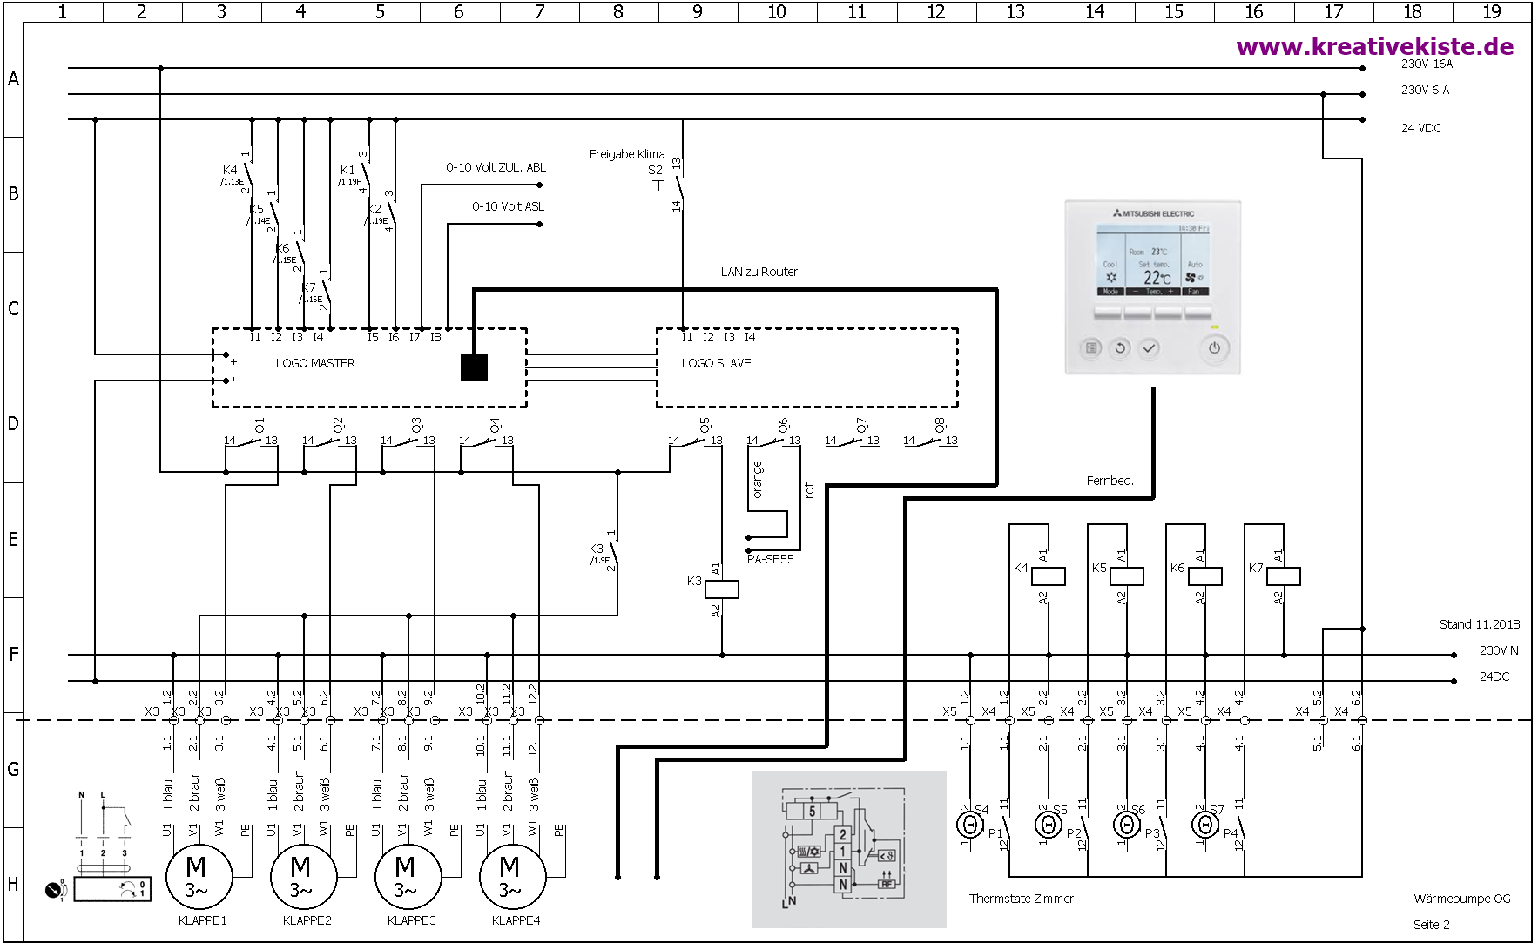This screenshot has height=950, width=1538.
Task: Click the return arrow button on remote
Action: click(x=1120, y=348)
